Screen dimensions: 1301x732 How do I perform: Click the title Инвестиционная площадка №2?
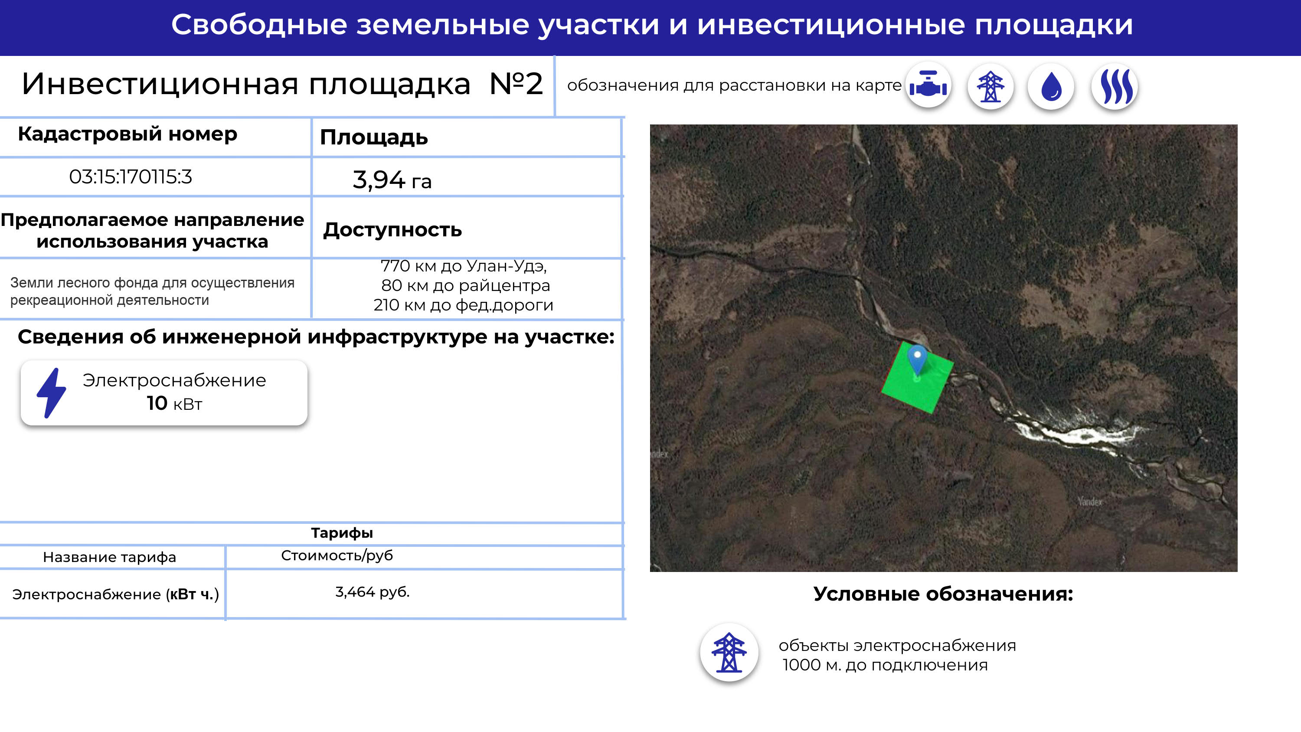(x=282, y=84)
